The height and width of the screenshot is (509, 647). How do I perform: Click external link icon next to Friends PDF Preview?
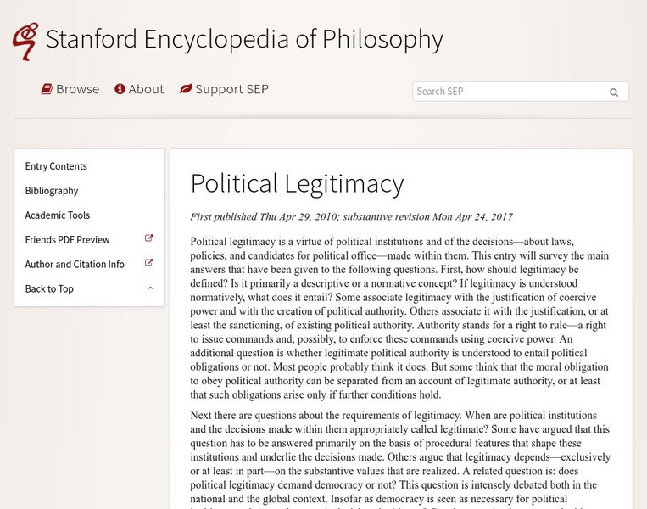click(149, 239)
